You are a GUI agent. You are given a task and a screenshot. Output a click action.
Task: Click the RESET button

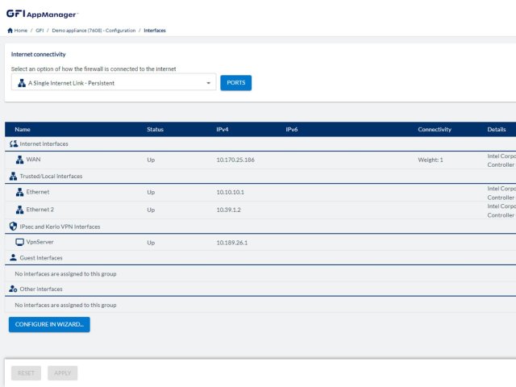26,372
